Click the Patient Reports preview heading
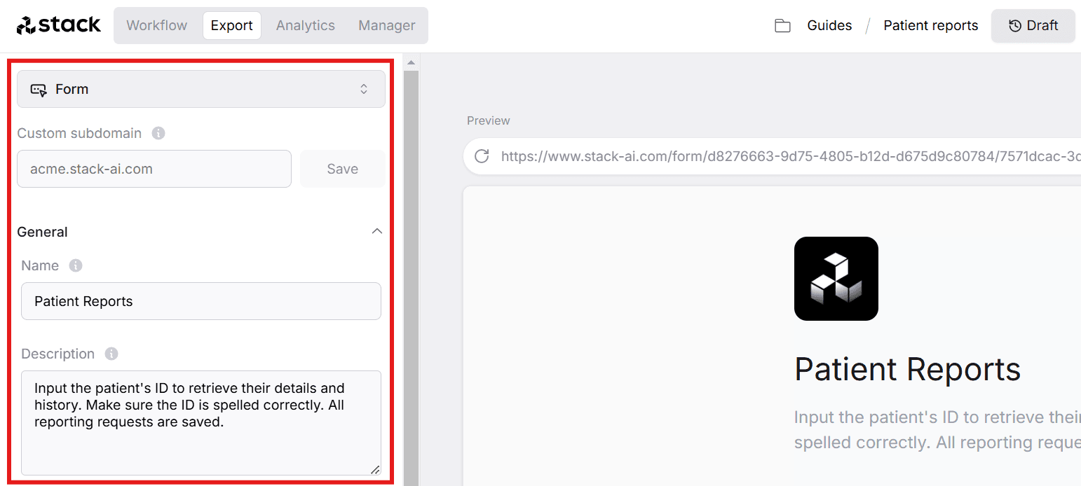 [x=907, y=369]
